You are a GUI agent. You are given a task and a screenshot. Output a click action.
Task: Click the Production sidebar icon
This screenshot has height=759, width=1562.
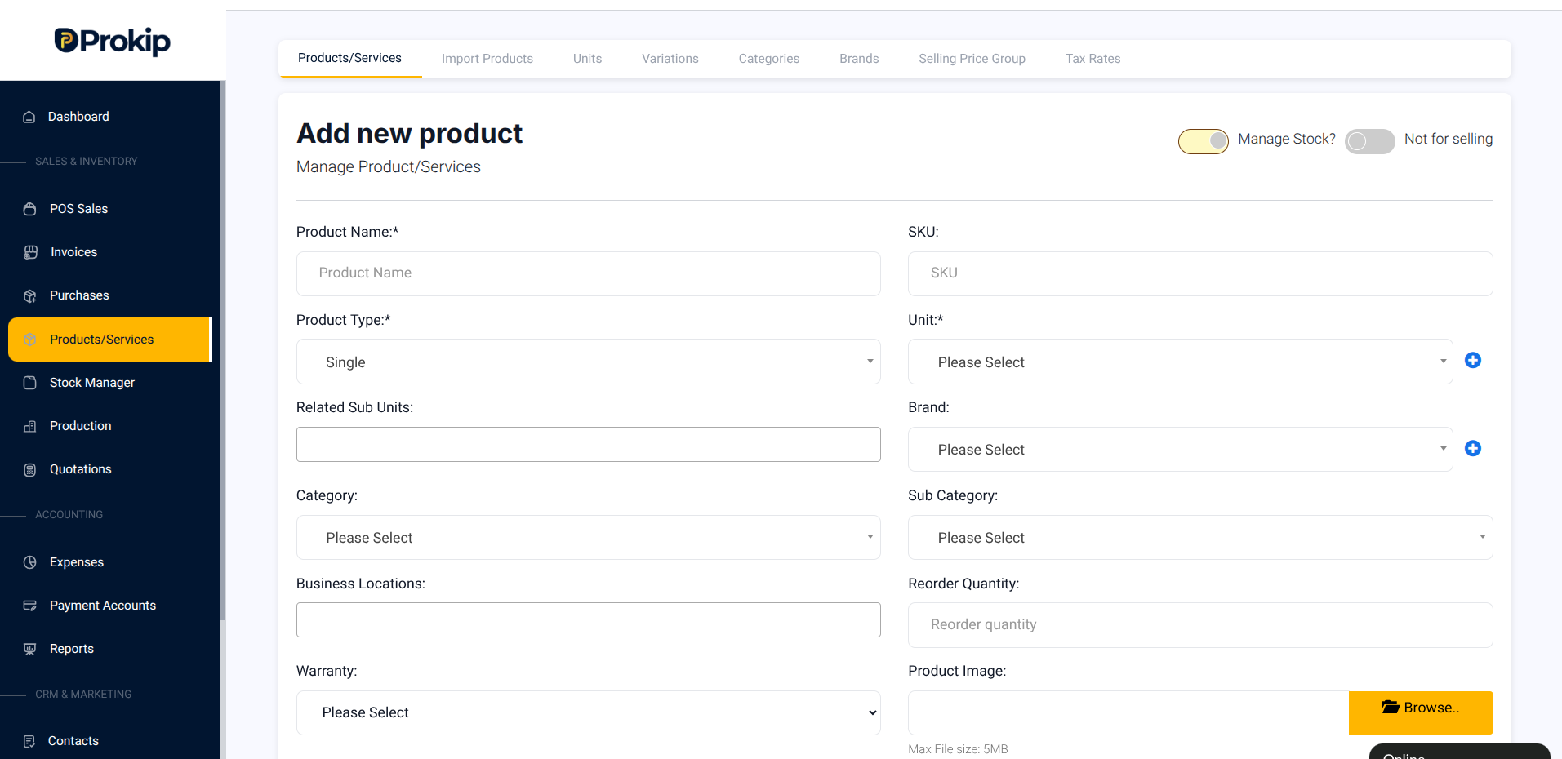30,426
